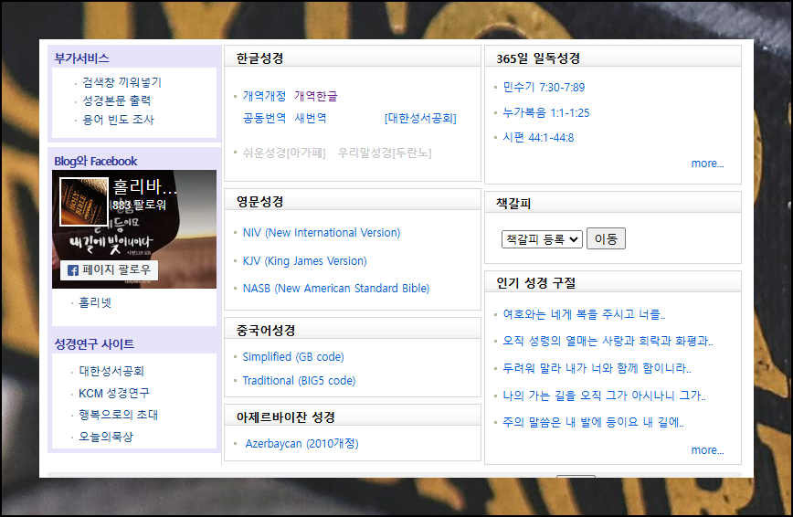
Task: Click the 한글성경 section heading
Action: (x=260, y=58)
